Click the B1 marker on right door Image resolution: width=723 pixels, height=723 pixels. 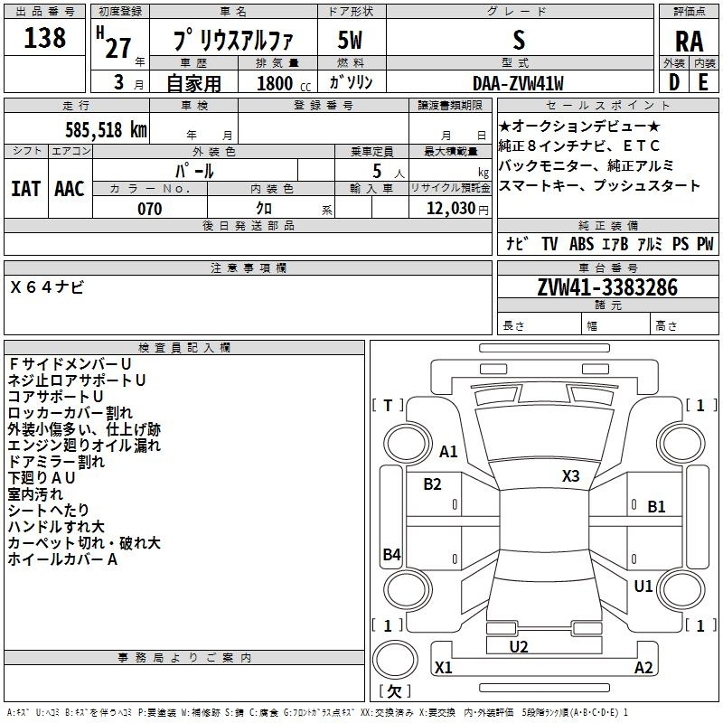click(656, 507)
